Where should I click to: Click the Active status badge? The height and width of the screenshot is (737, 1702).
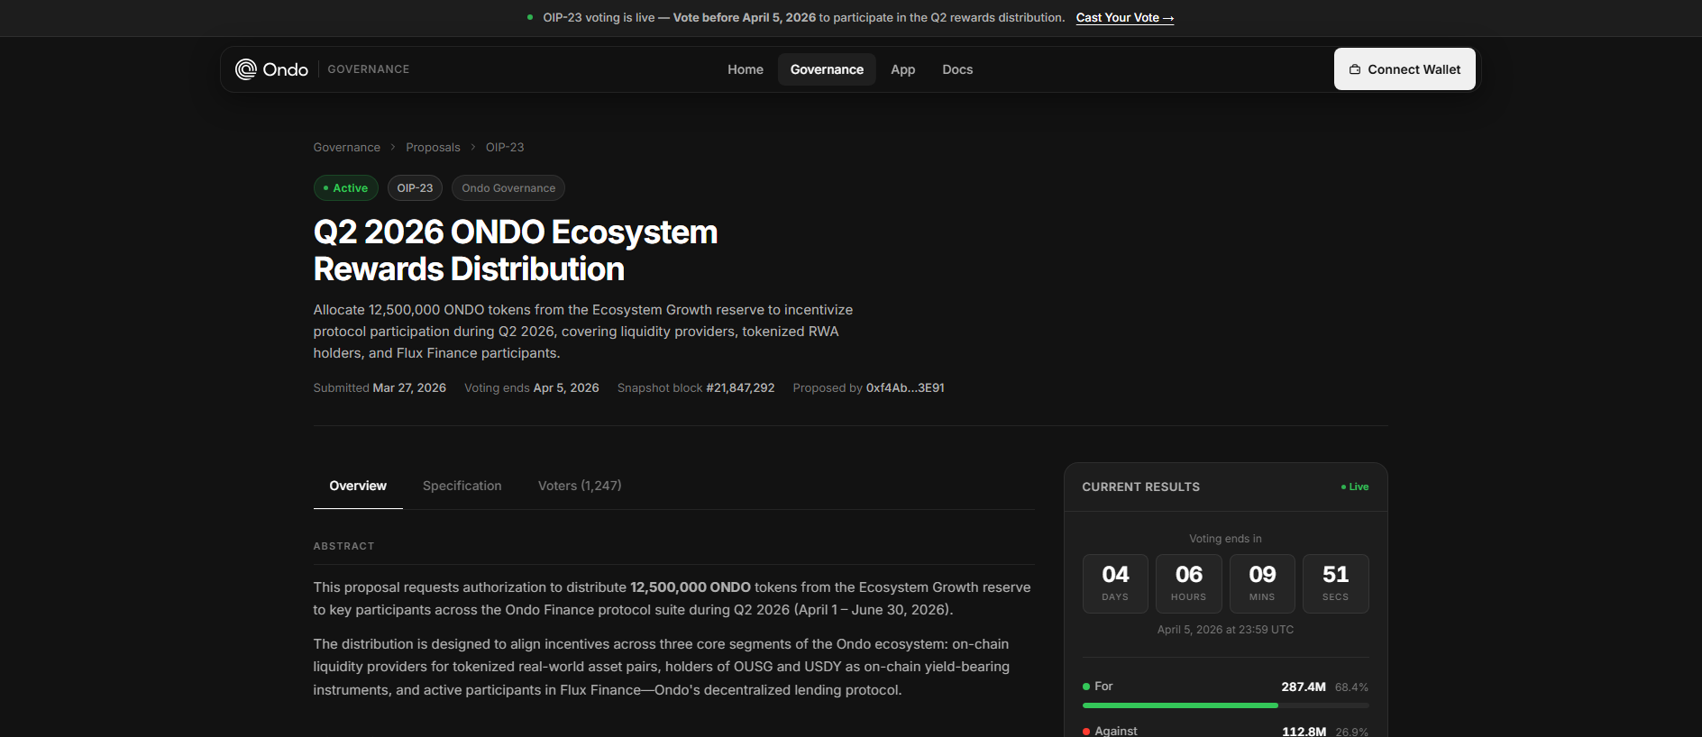coord(346,187)
